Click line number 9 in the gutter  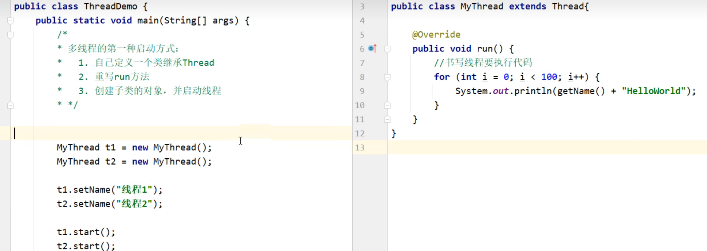coord(362,91)
